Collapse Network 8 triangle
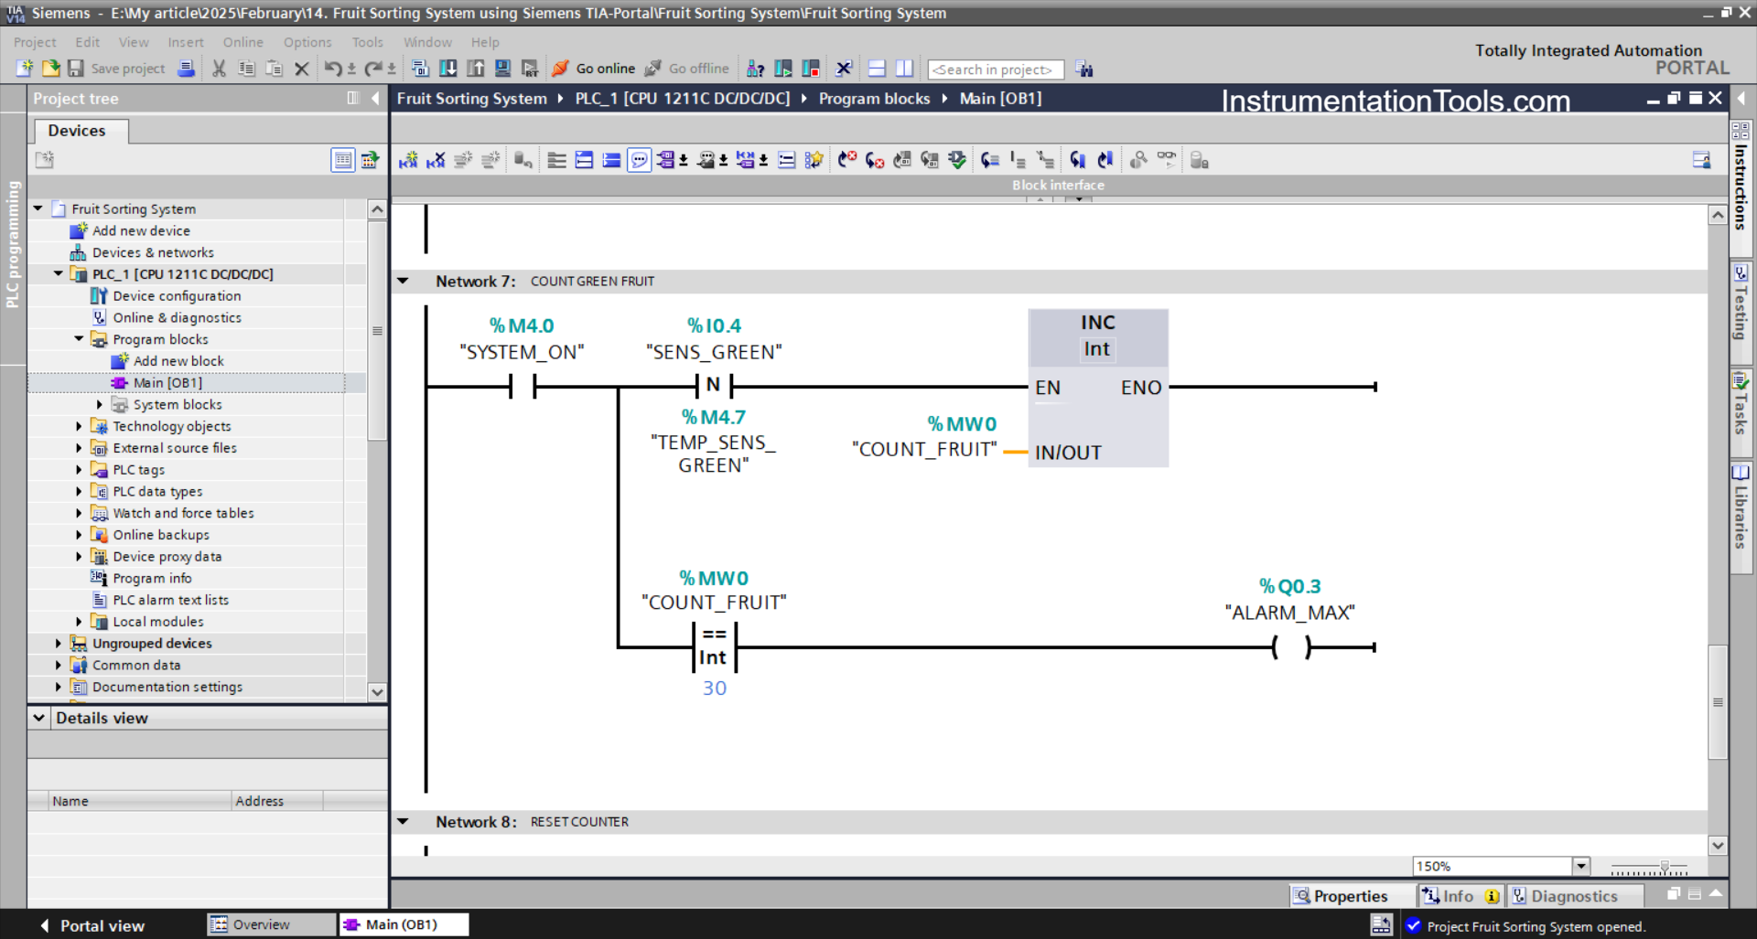 [403, 821]
